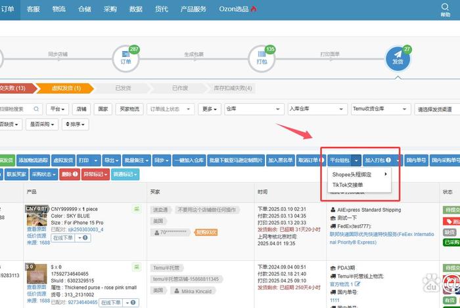Click the caret arrow next to 平台组包
Viewport: 460px width, 308px height.
click(356, 161)
